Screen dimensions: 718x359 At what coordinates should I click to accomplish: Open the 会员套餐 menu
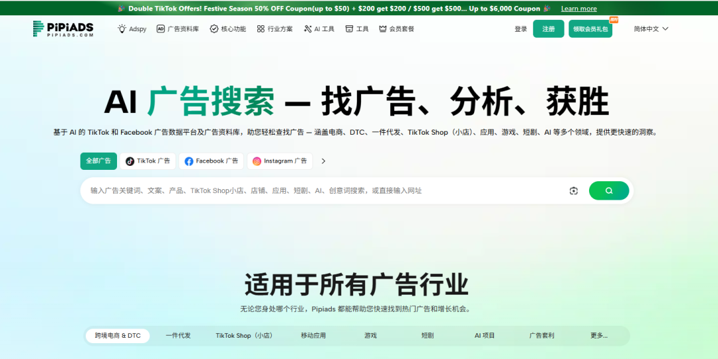coord(396,29)
